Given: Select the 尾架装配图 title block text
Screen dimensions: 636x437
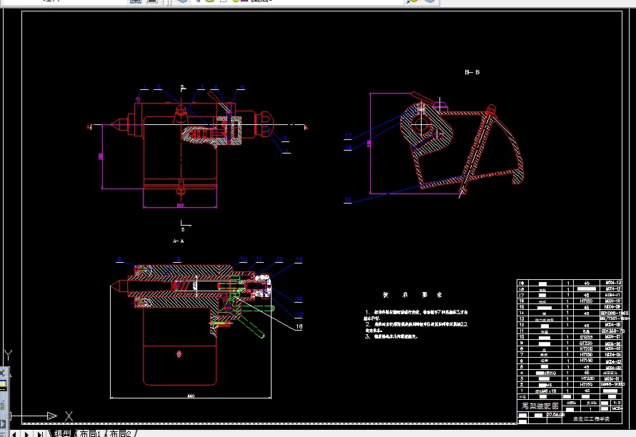Looking at the screenshot, I should click(x=540, y=406).
